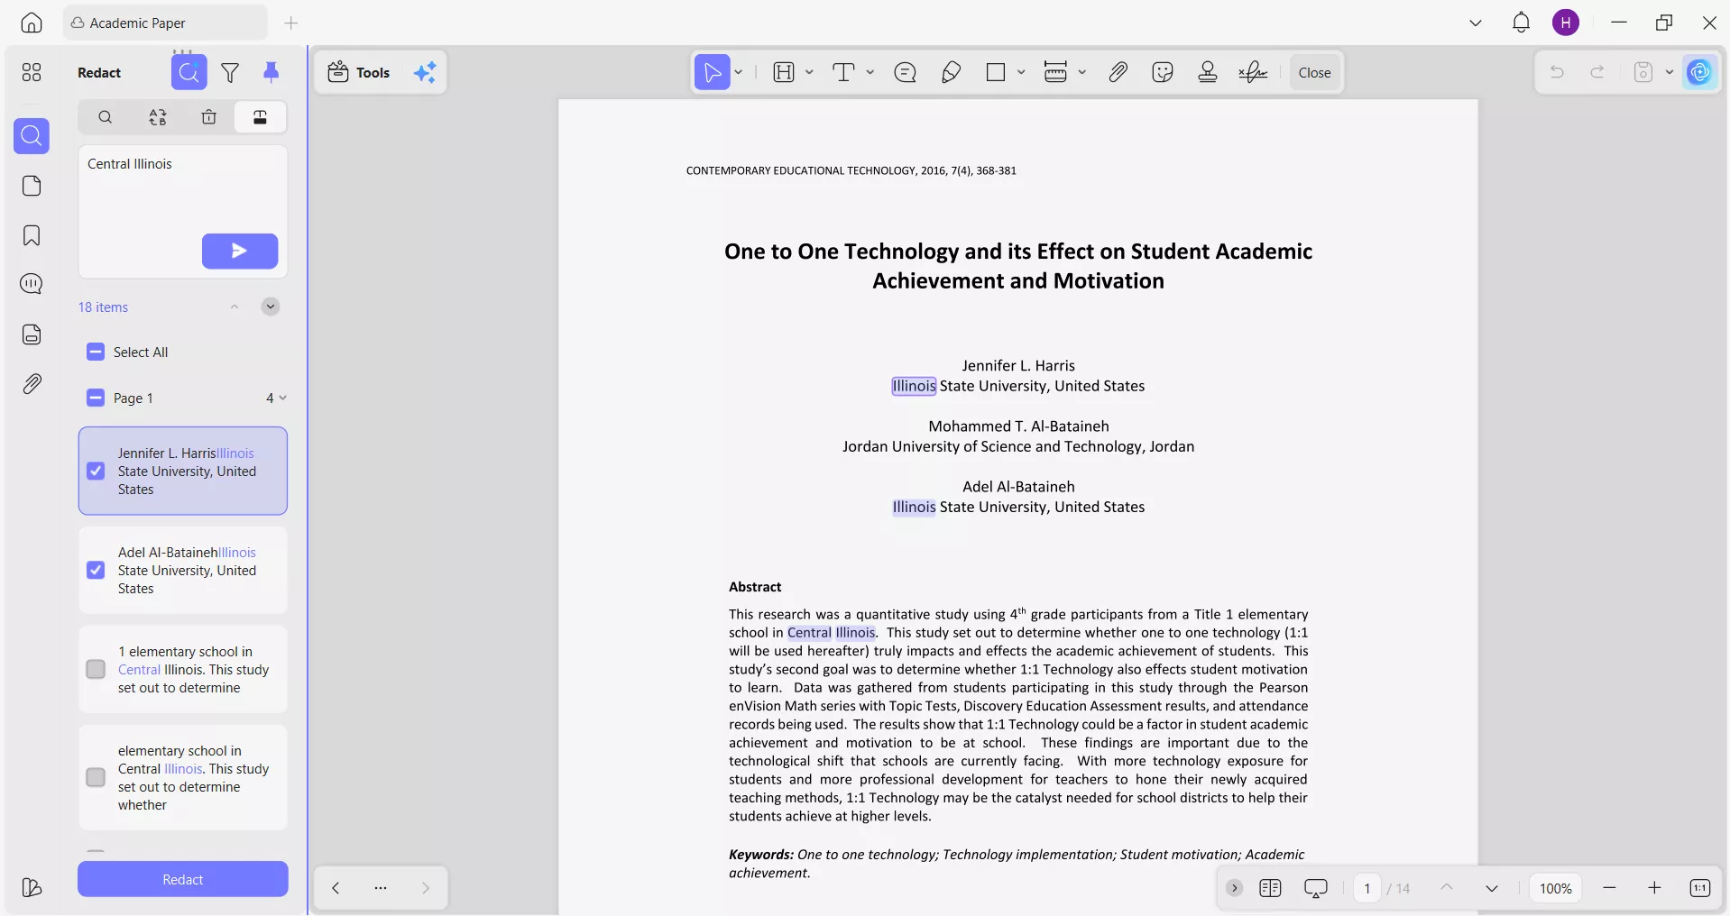1730x916 pixels.
Task: Open the notifications bell
Action: click(1521, 23)
